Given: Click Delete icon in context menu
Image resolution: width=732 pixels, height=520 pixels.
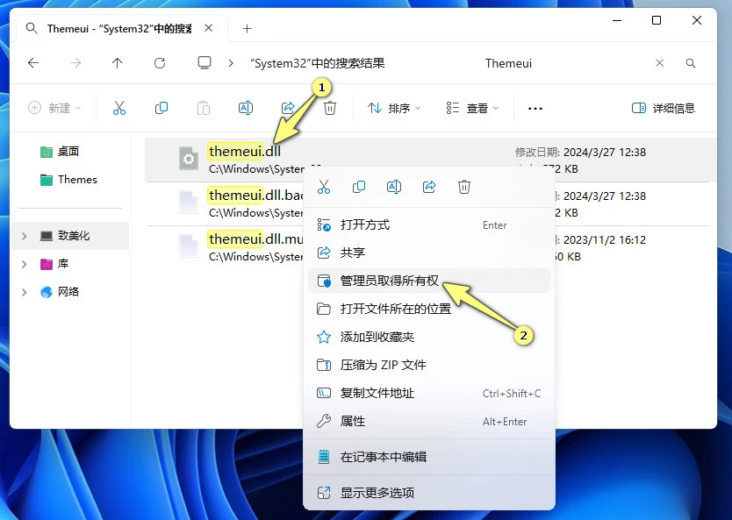Looking at the screenshot, I should tap(464, 187).
